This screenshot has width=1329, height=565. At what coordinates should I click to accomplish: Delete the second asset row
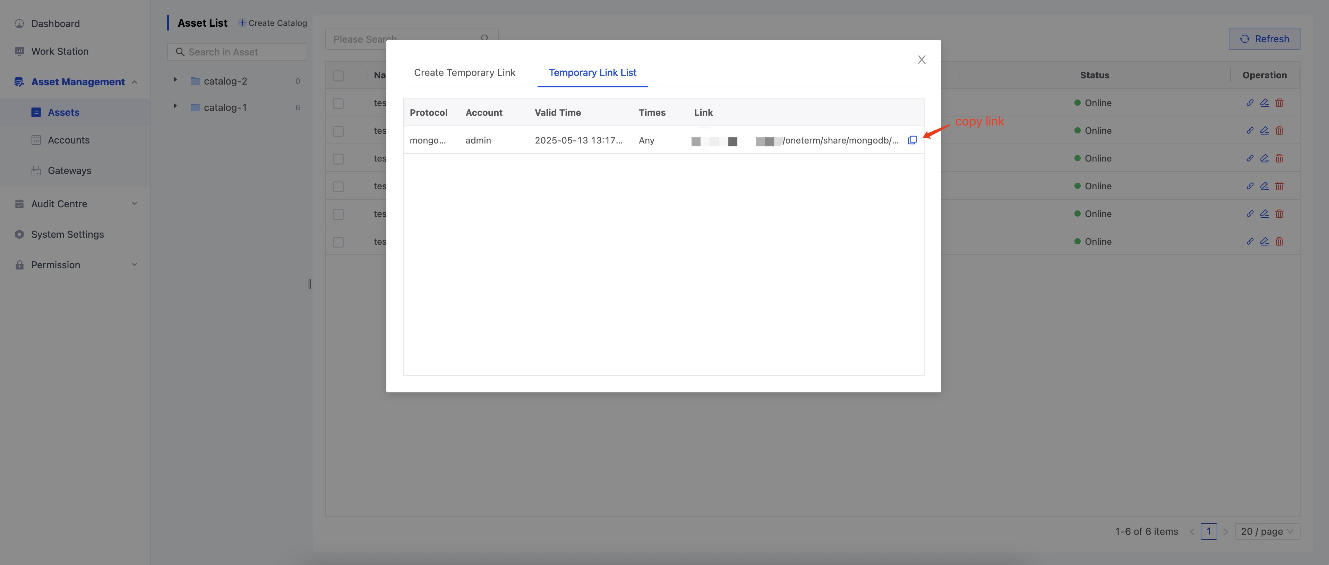click(1279, 130)
